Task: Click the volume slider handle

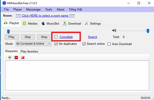Action: pyautogui.click(x=148, y=31)
